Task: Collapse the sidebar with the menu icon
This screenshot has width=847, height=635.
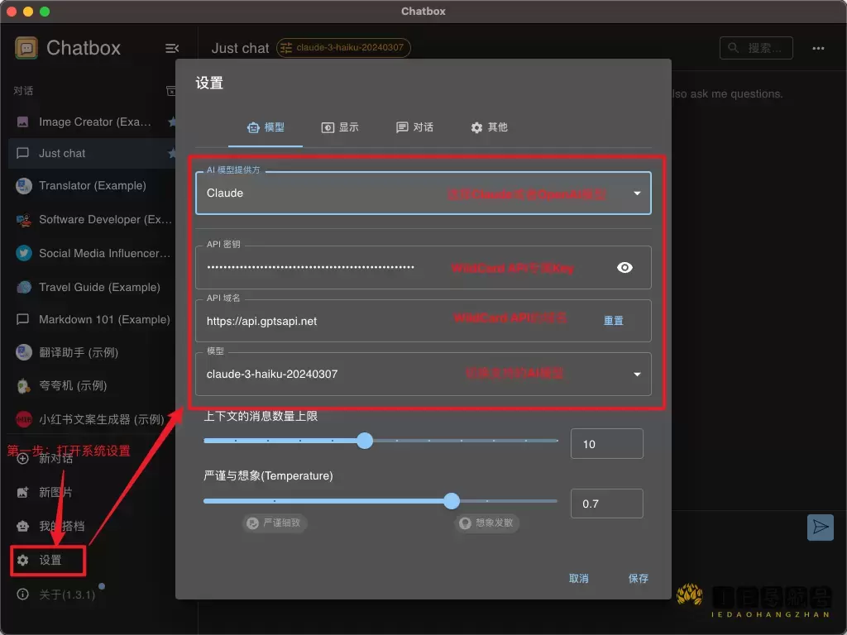Action: [172, 49]
